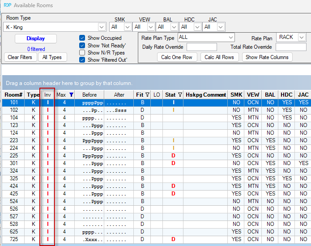Image resolution: width=311 pixels, height=246 pixels.
Task: Open the filter funnel on Fit column
Action: [147, 95]
